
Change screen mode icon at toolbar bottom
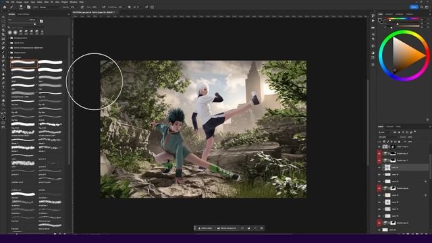tap(3, 128)
